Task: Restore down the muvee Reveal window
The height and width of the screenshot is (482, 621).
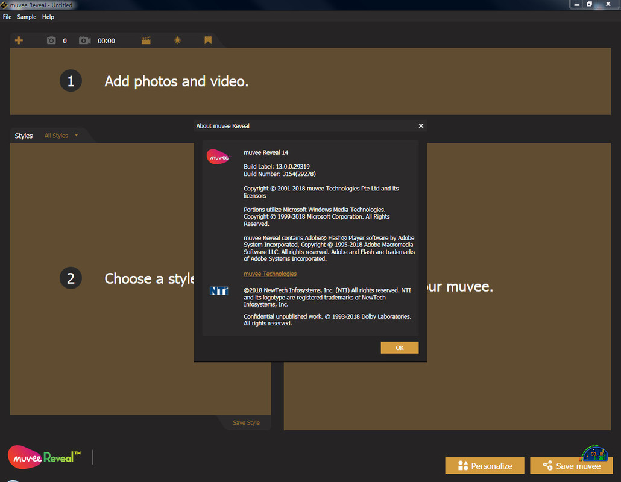Action: click(x=589, y=4)
